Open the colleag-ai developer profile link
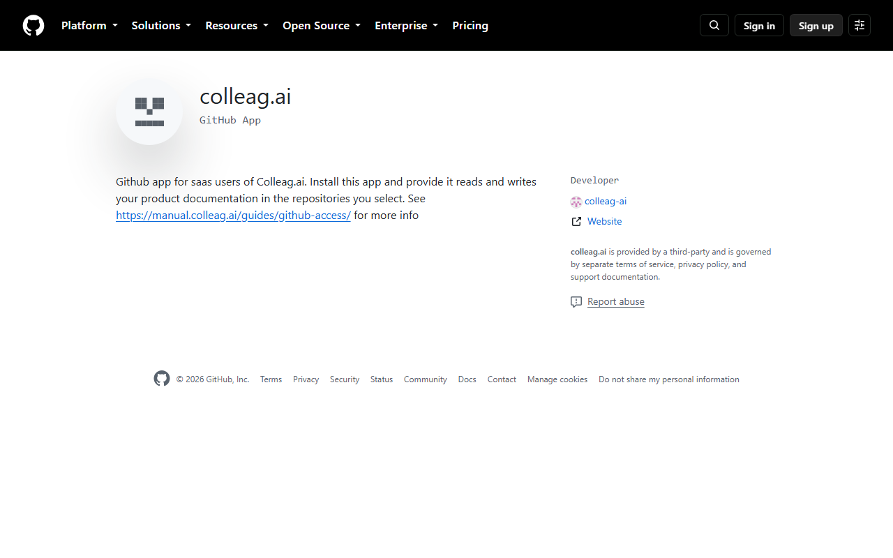This screenshot has width=893, height=558. (606, 201)
